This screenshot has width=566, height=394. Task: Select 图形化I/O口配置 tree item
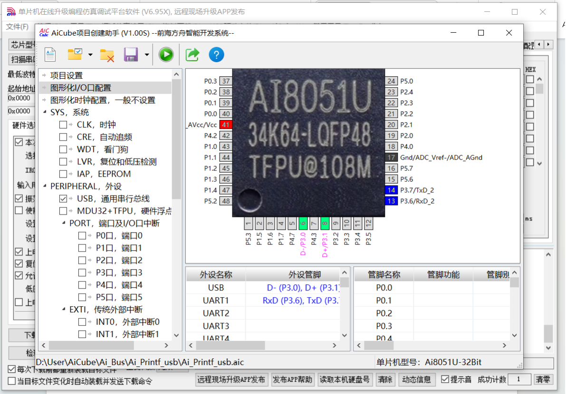(x=80, y=88)
